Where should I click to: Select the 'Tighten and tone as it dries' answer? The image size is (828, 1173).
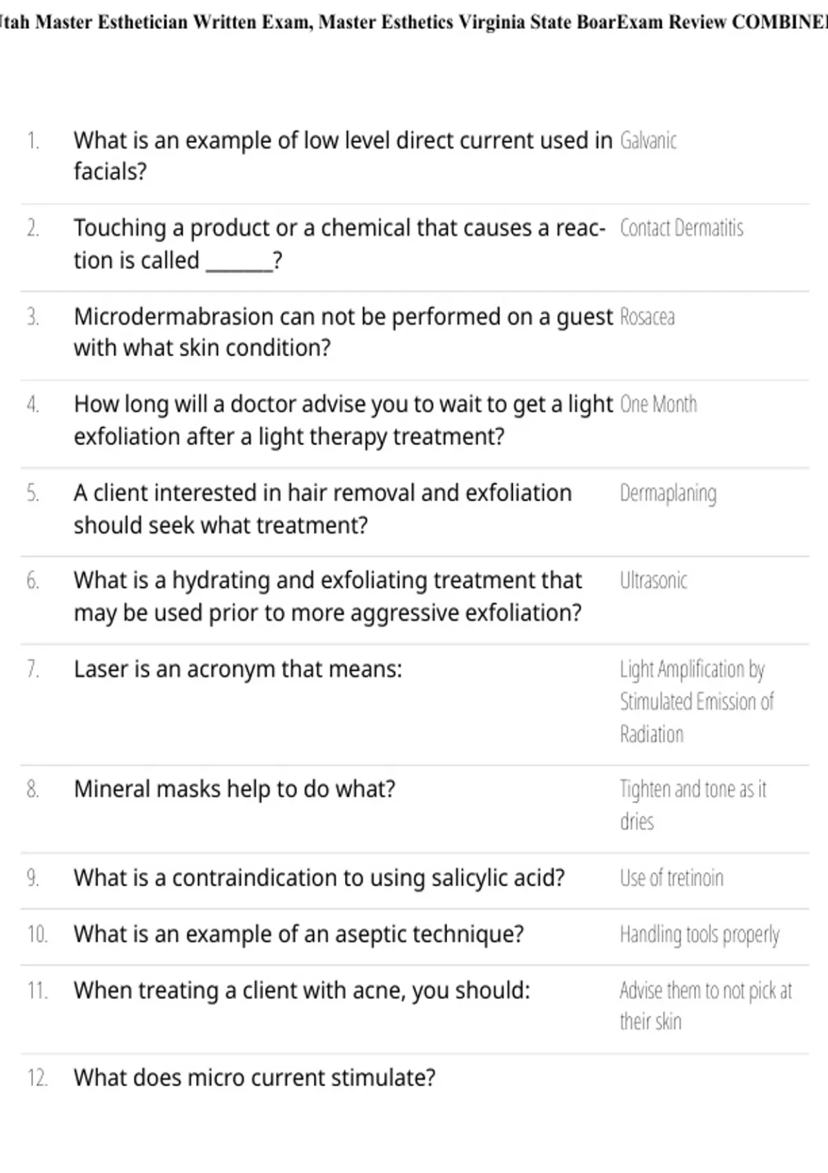point(693,805)
